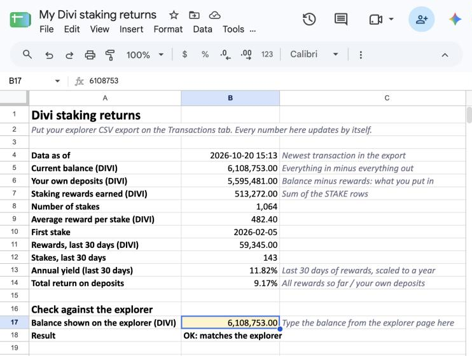The width and height of the screenshot is (472, 356).
Task: Open the Gemini sparkle assistant
Action: coord(455,19)
